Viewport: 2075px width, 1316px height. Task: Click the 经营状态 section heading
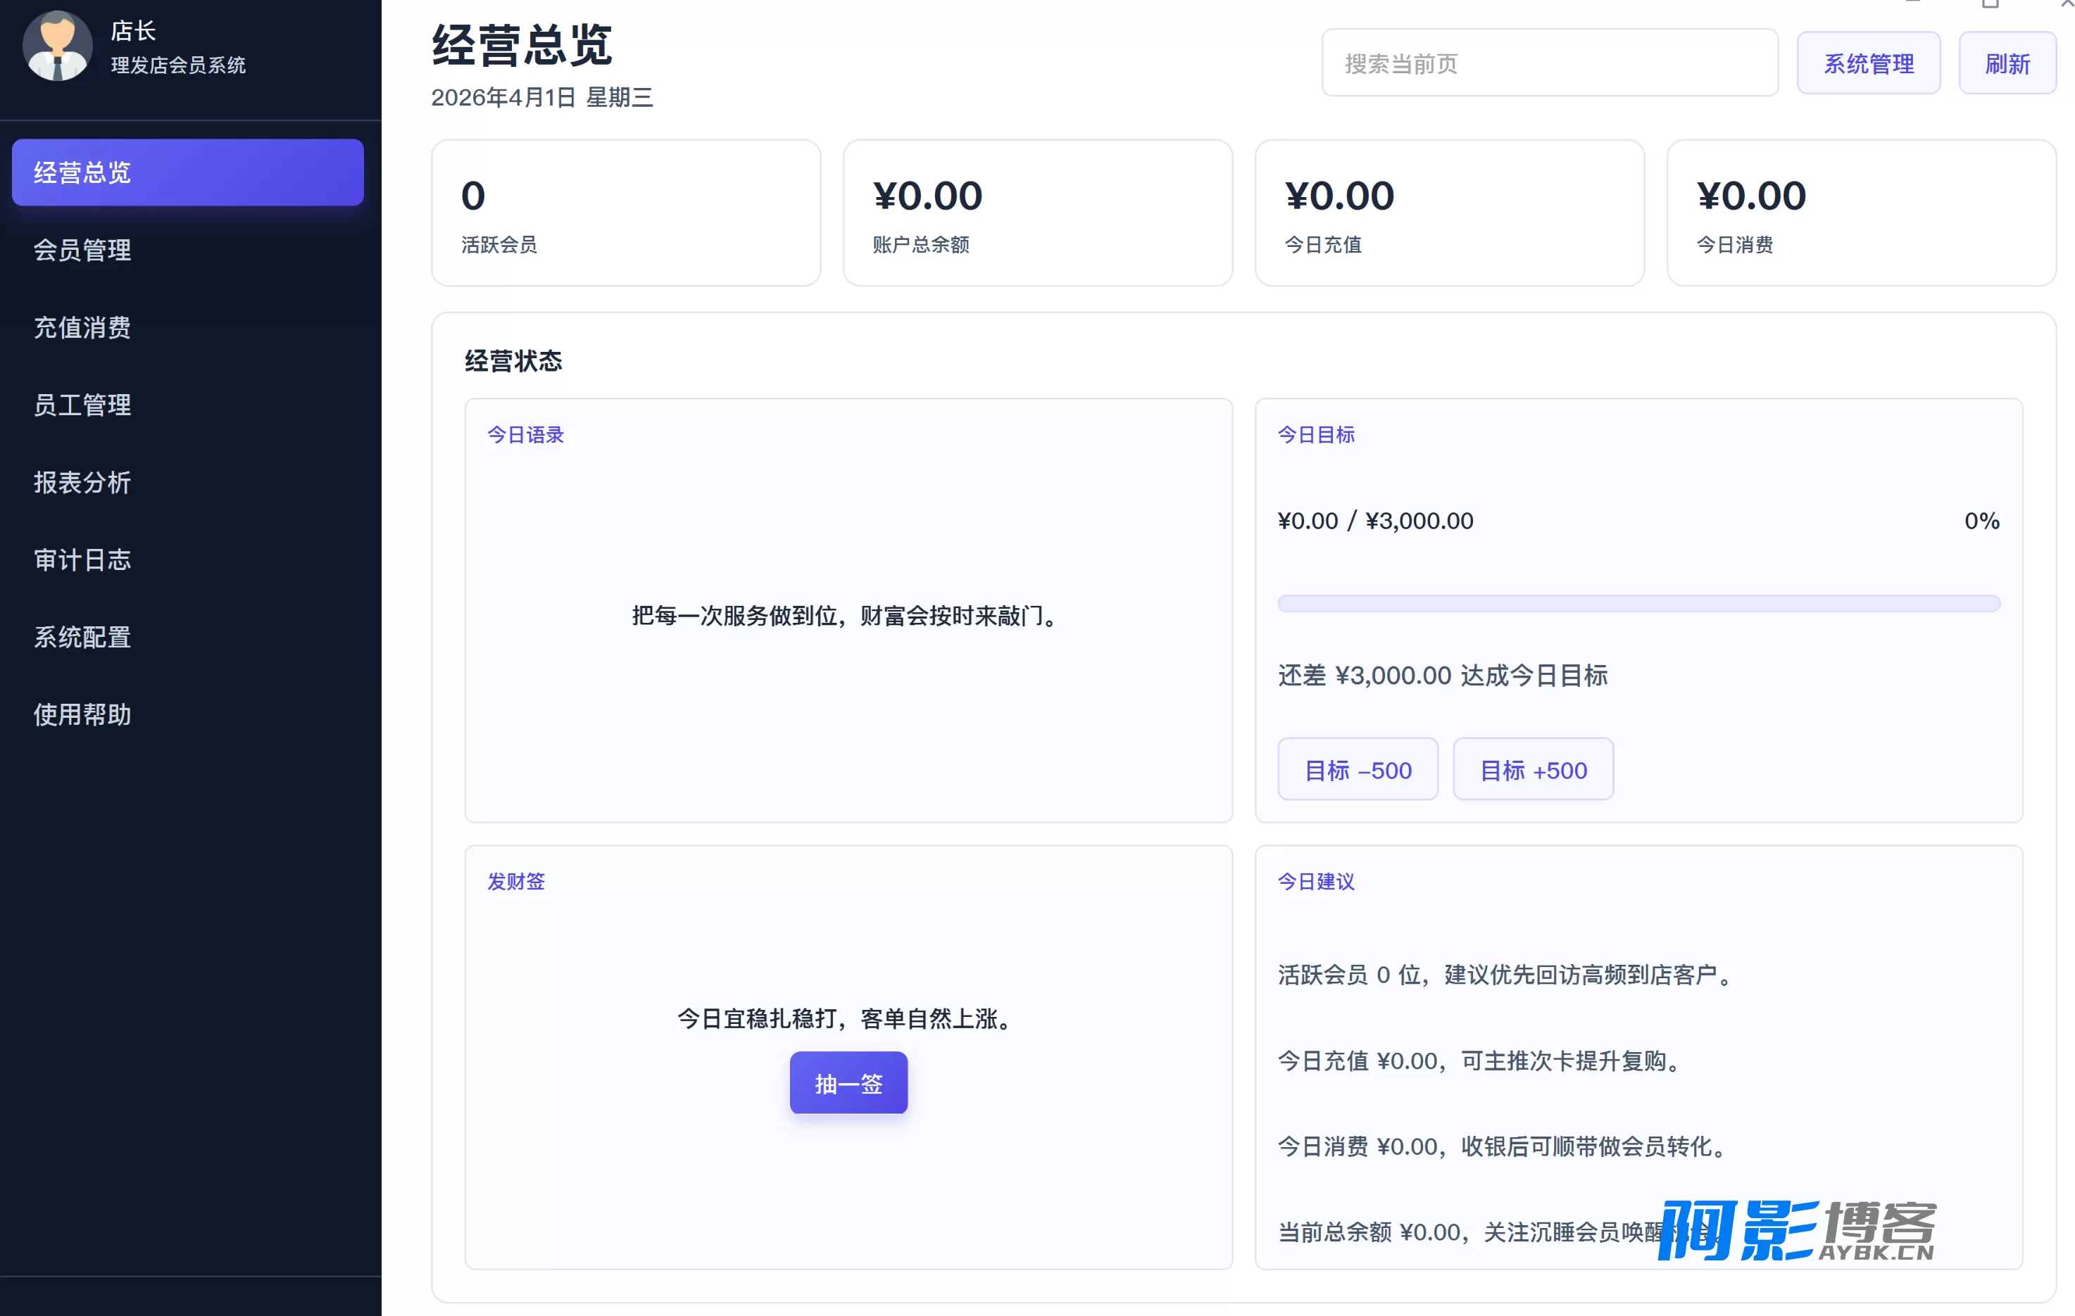[x=513, y=361]
